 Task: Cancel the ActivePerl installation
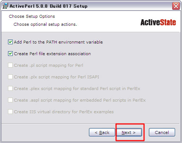(x=162, y=132)
